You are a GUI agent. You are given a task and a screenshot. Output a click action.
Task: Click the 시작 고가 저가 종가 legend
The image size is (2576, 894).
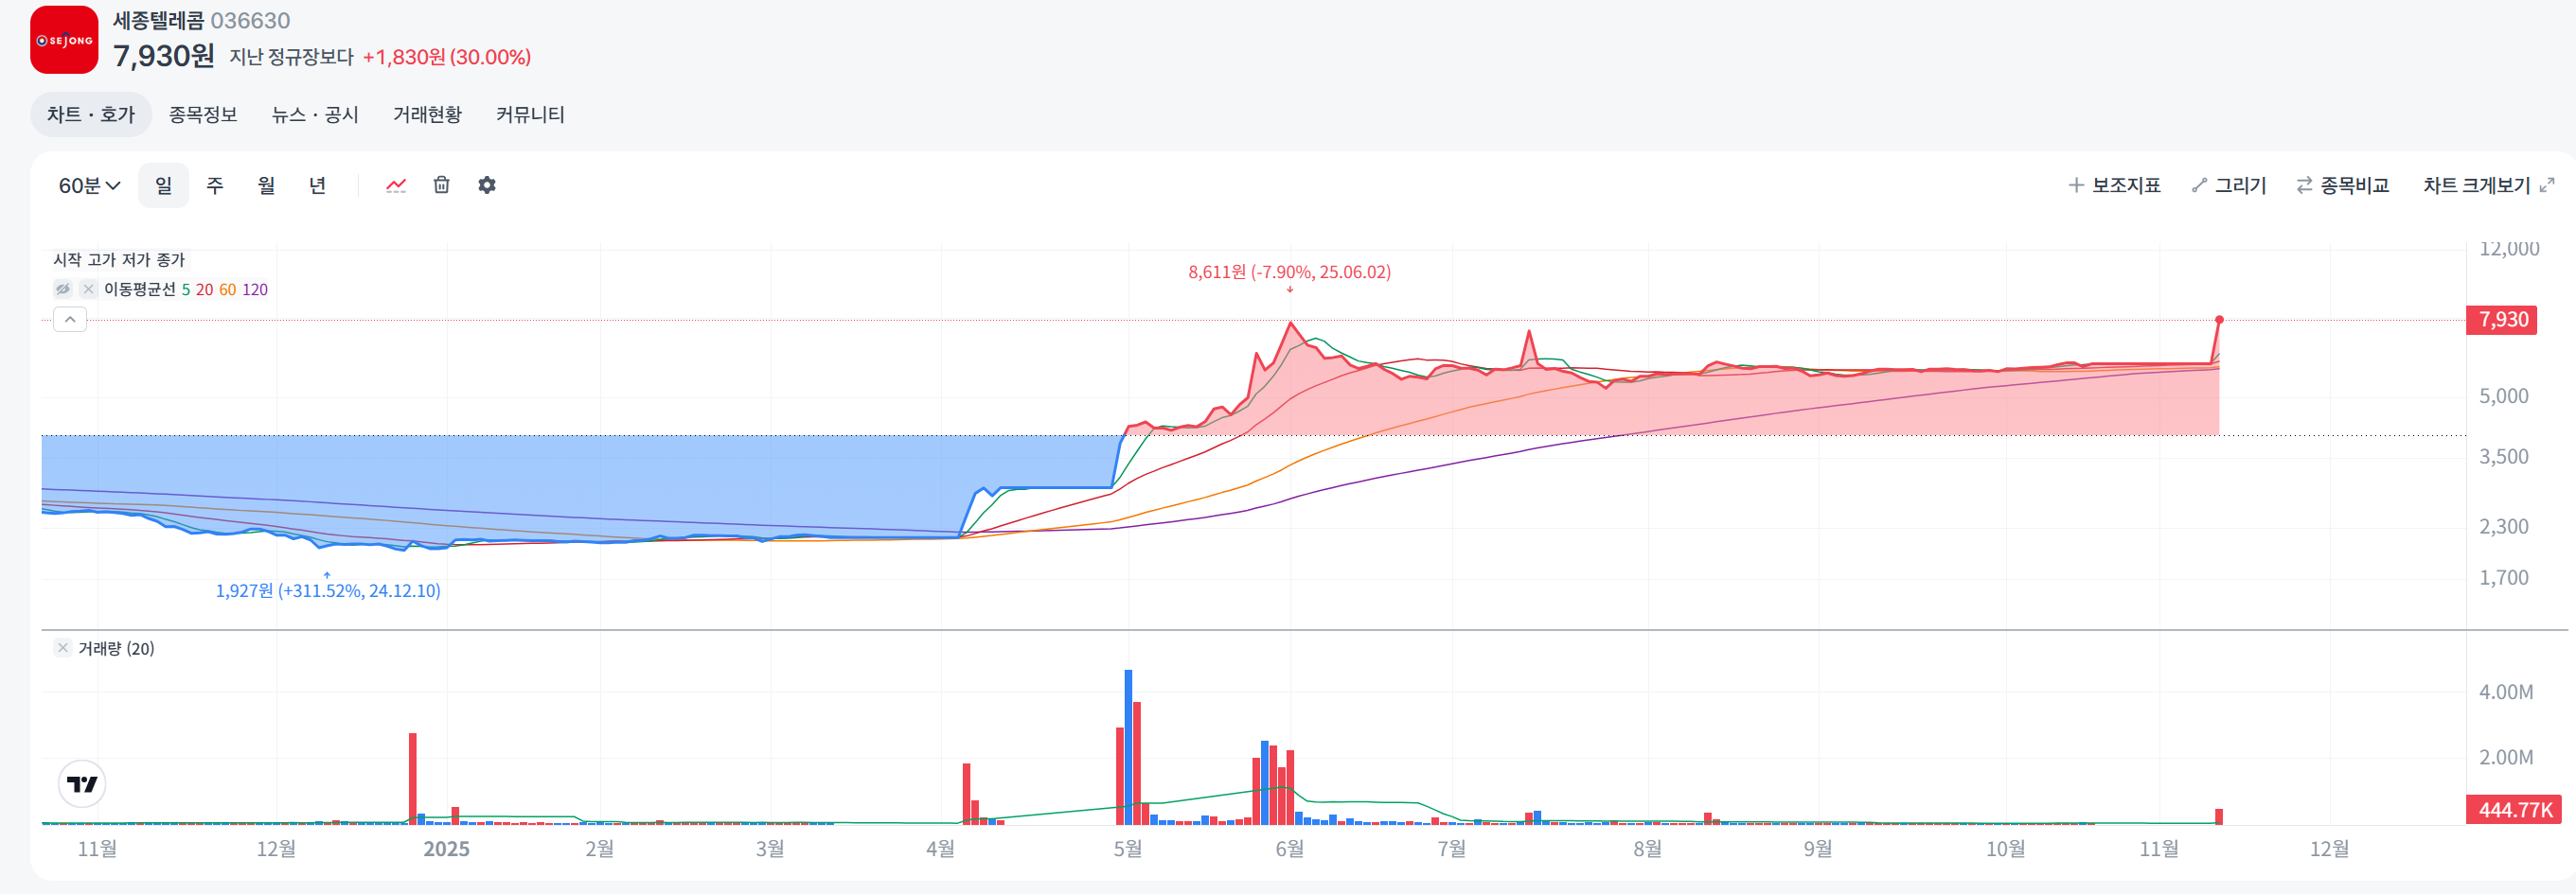[x=119, y=260]
